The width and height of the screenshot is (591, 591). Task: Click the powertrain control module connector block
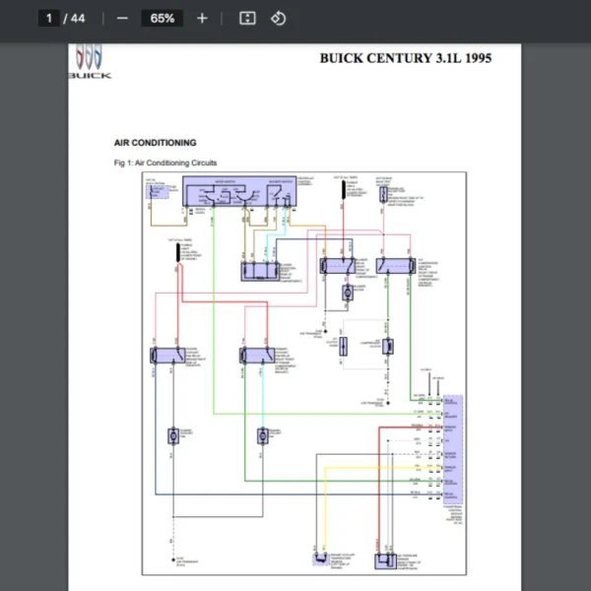[453, 449]
